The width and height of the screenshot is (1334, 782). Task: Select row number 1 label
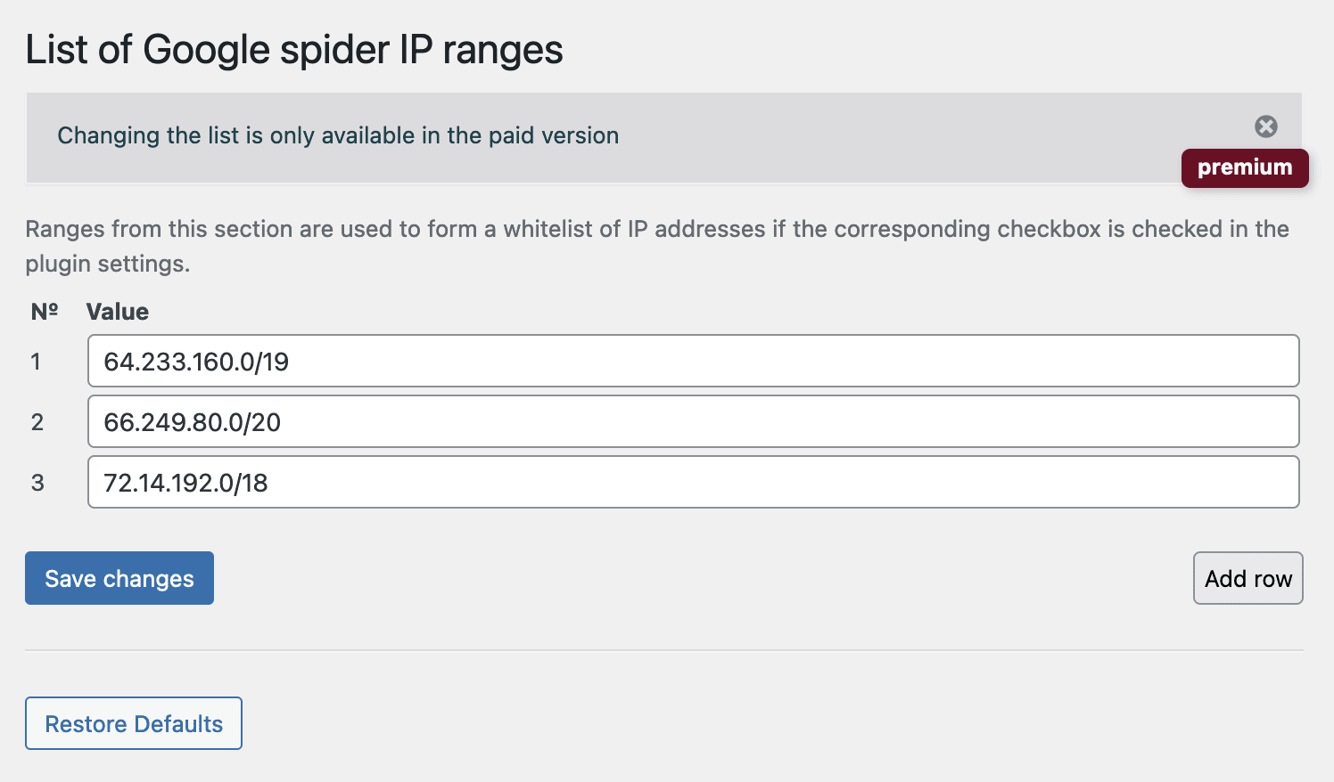tap(36, 362)
